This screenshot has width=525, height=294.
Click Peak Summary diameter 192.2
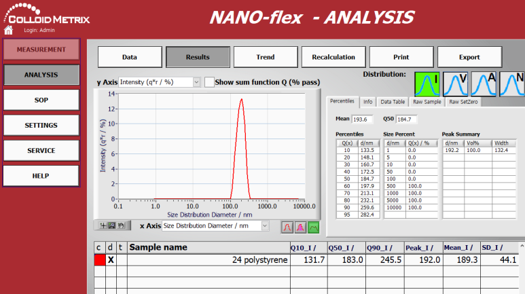tap(452, 150)
